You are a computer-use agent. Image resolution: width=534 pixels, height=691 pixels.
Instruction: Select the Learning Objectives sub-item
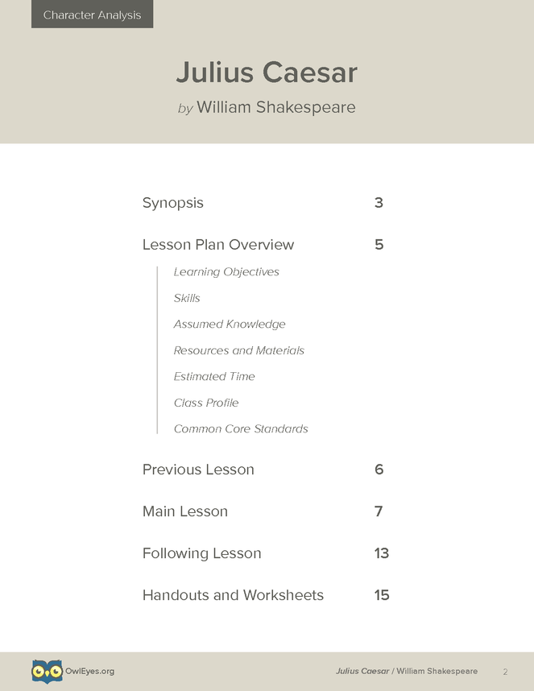click(226, 272)
